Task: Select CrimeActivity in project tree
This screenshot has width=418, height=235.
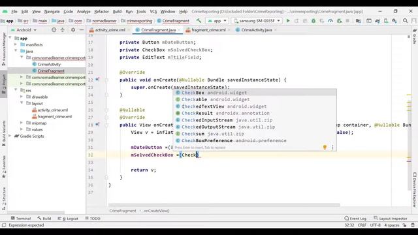Action: click(49, 64)
